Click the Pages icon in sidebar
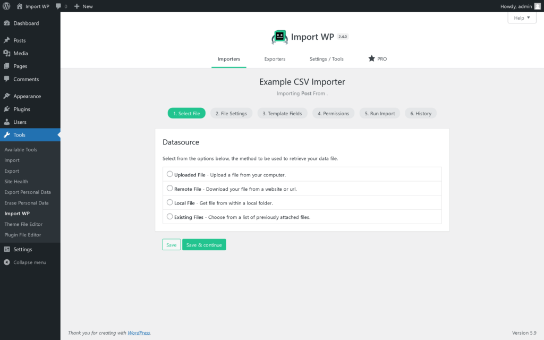Image resolution: width=544 pixels, height=340 pixels. coord(7,66)
